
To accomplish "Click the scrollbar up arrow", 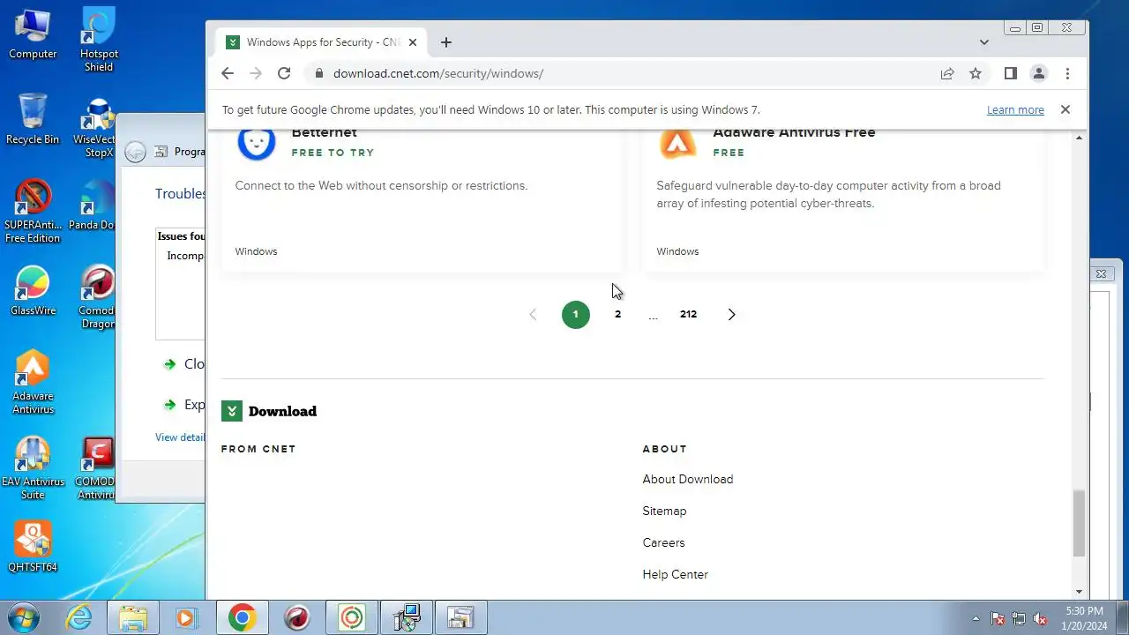I will click(x=1079, y=138).
